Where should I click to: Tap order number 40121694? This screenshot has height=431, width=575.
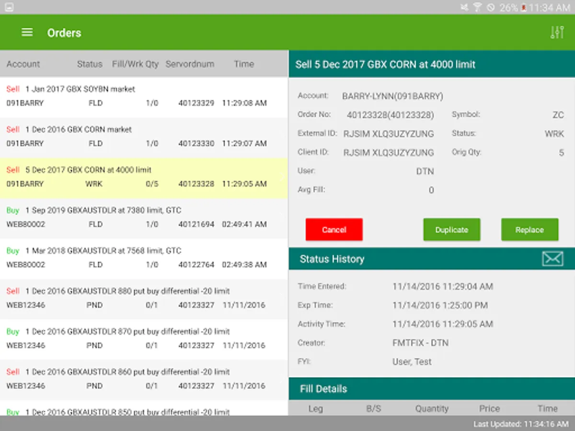click(196, 224)
